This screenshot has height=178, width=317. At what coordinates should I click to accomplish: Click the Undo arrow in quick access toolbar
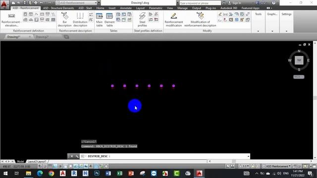(x=41, y=3)
